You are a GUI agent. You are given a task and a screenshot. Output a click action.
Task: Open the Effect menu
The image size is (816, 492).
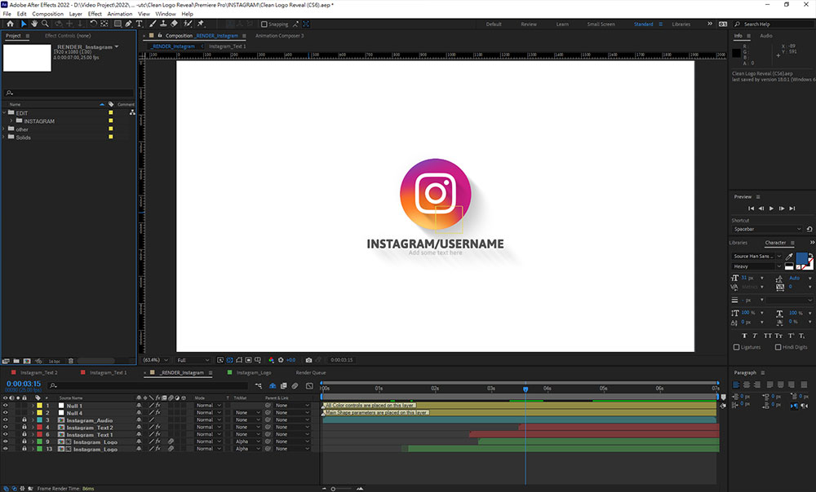pos(95,14)
